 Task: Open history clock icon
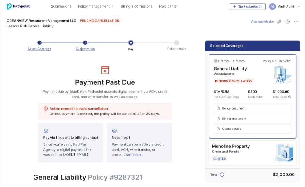pyautogui.click(x=288, y=22)
